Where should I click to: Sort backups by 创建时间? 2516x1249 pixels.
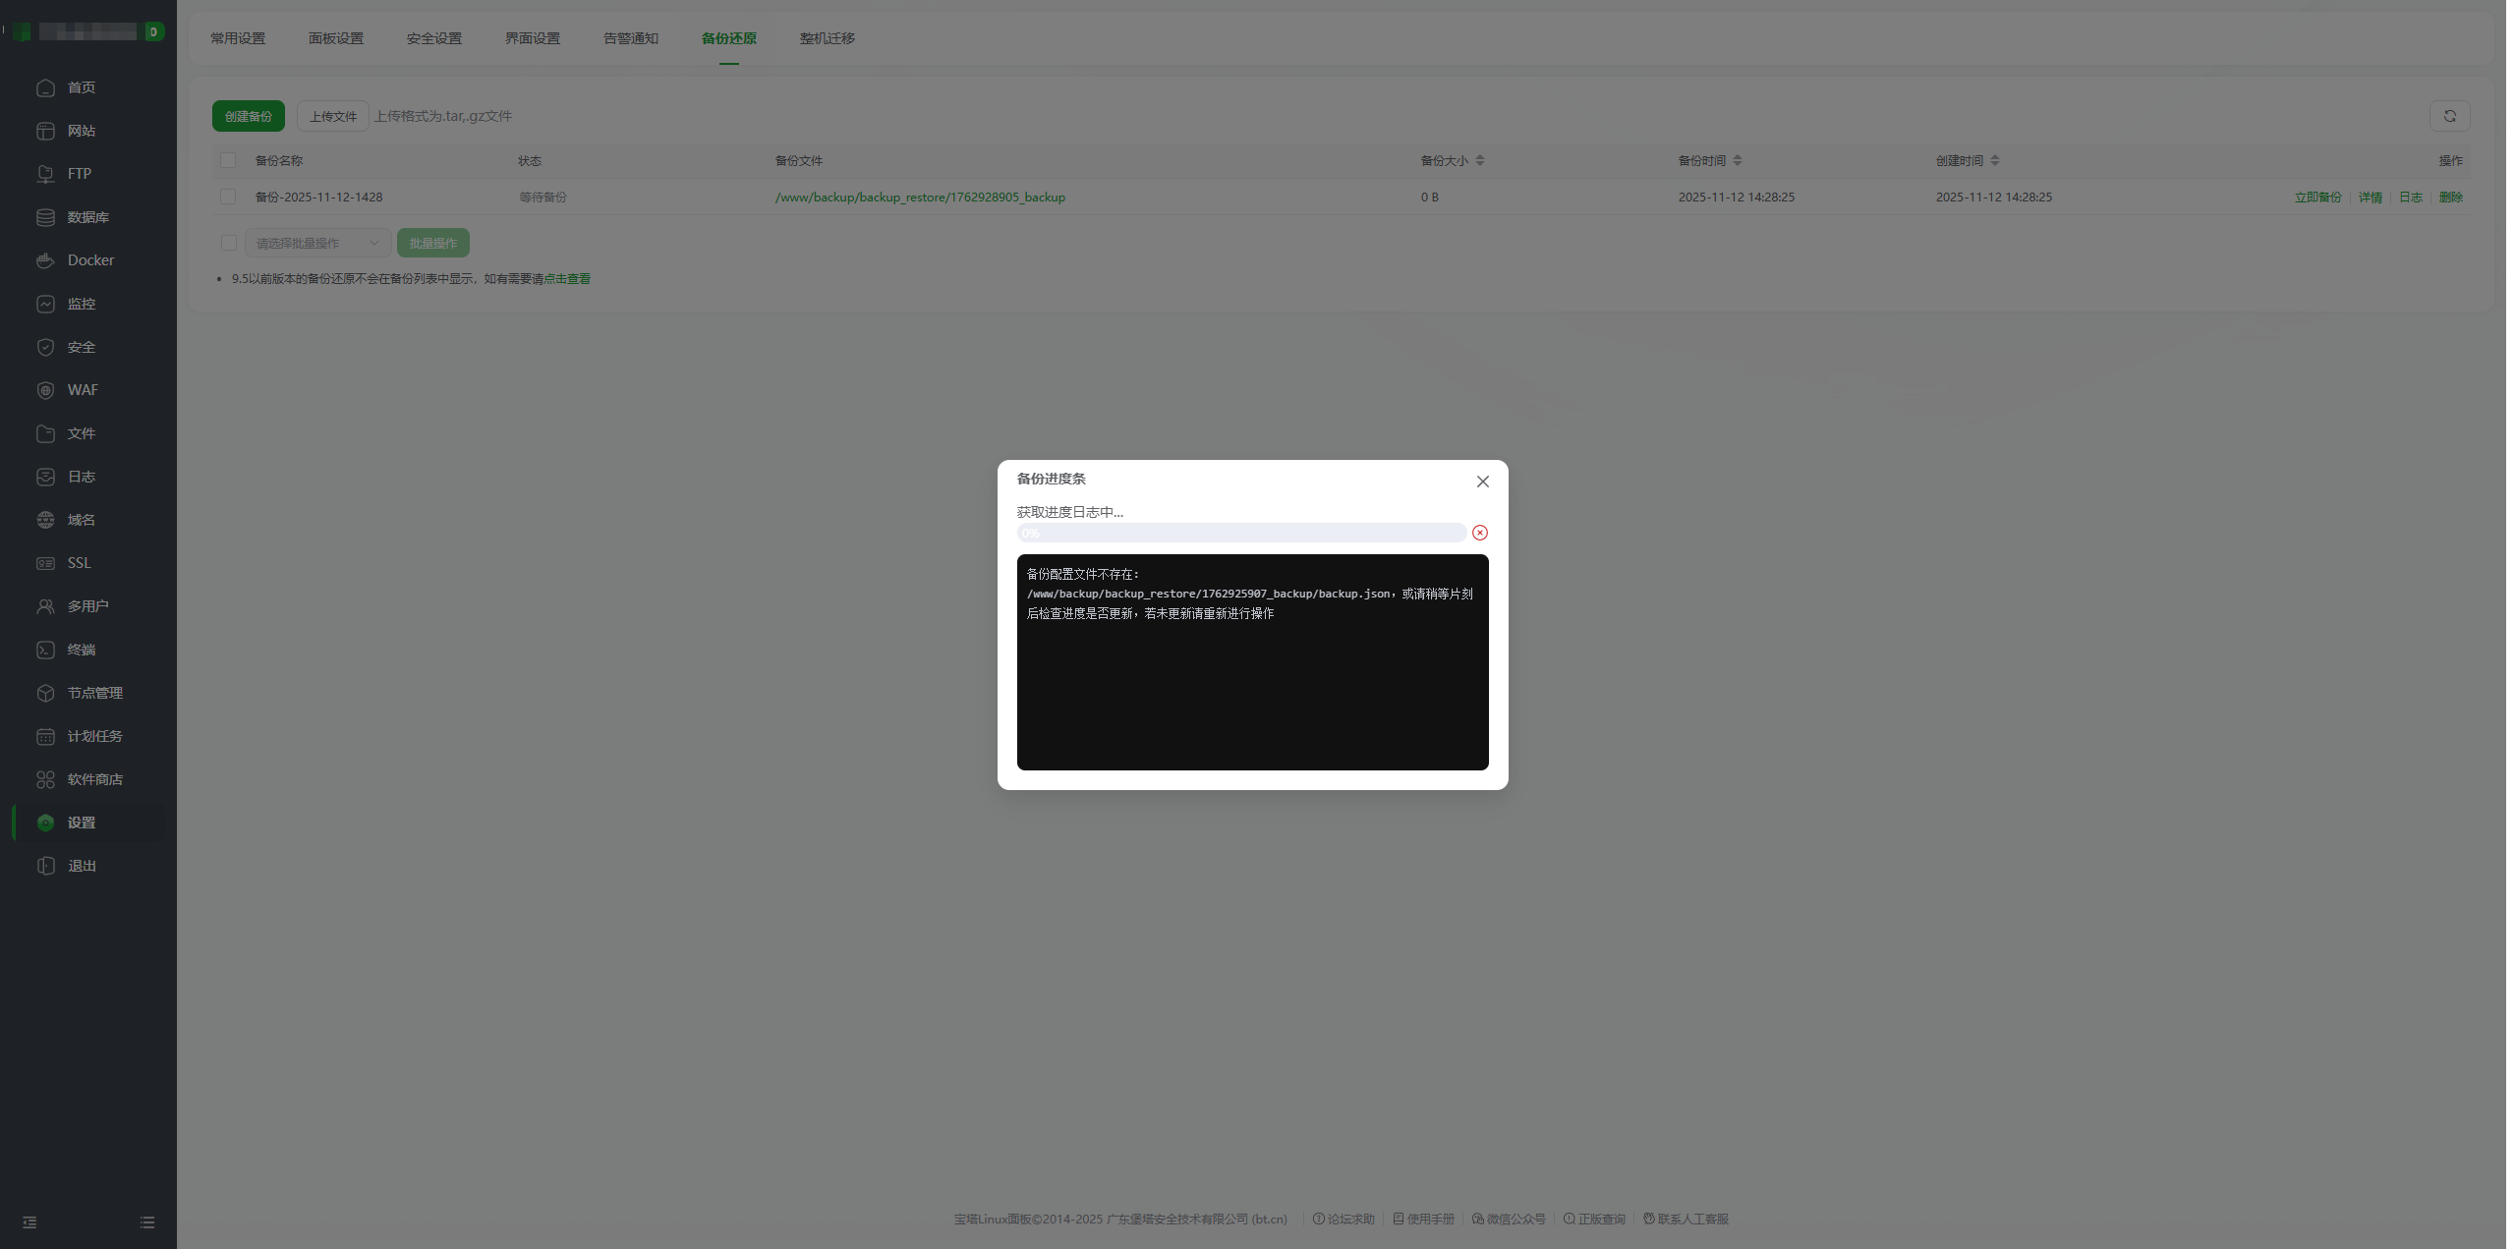tap(1993, 160)
